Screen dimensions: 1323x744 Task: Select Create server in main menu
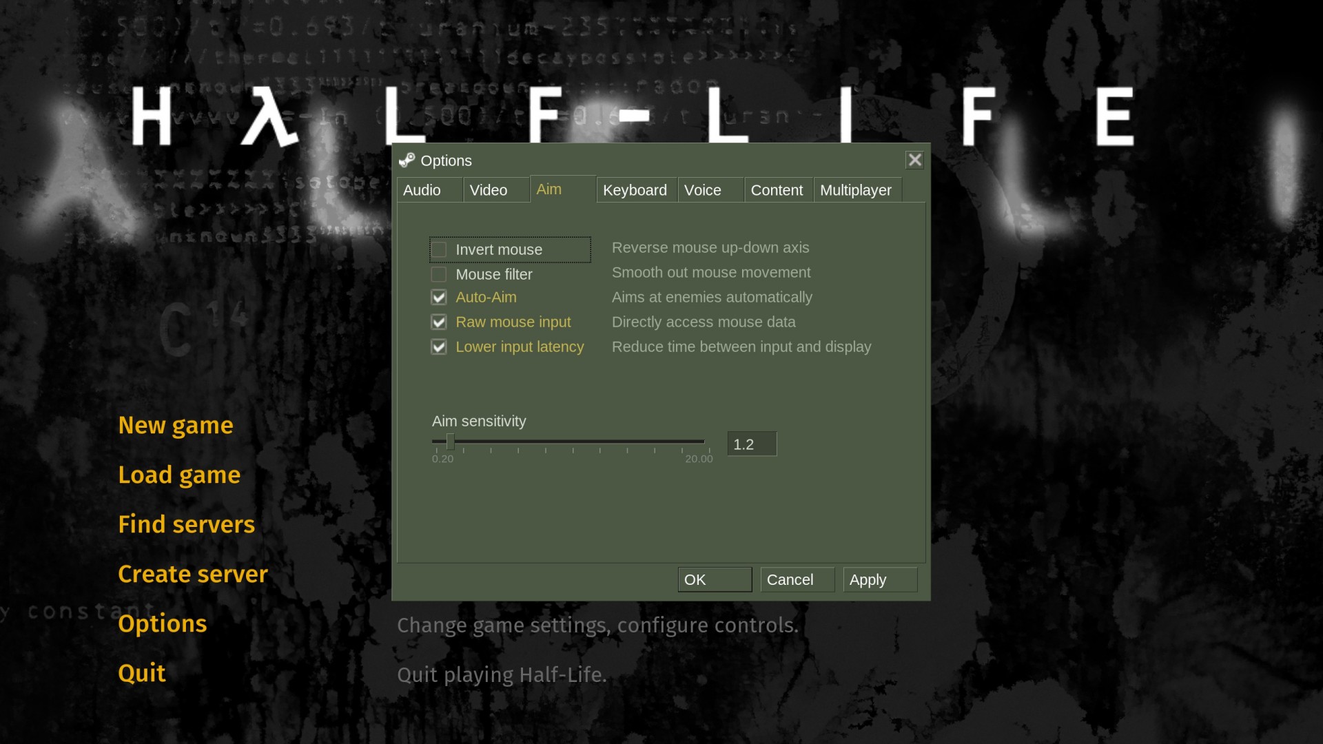193,574
